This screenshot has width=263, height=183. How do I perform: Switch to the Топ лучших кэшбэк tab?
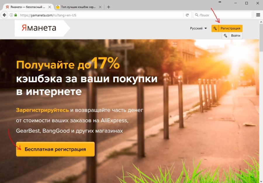pos(76,7)
